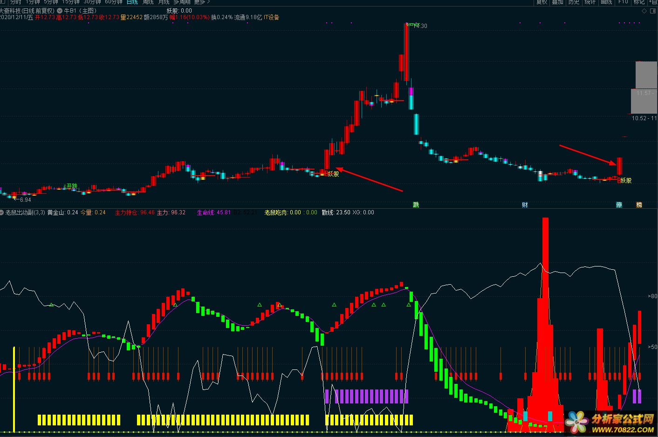Select the 60分钟 period tab
This screenshot has height=437, width=658.
click(x=114, y=2)
